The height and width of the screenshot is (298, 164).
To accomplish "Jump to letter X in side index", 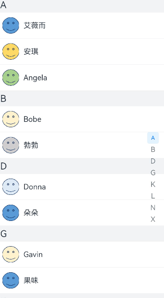I will (153, 219).
